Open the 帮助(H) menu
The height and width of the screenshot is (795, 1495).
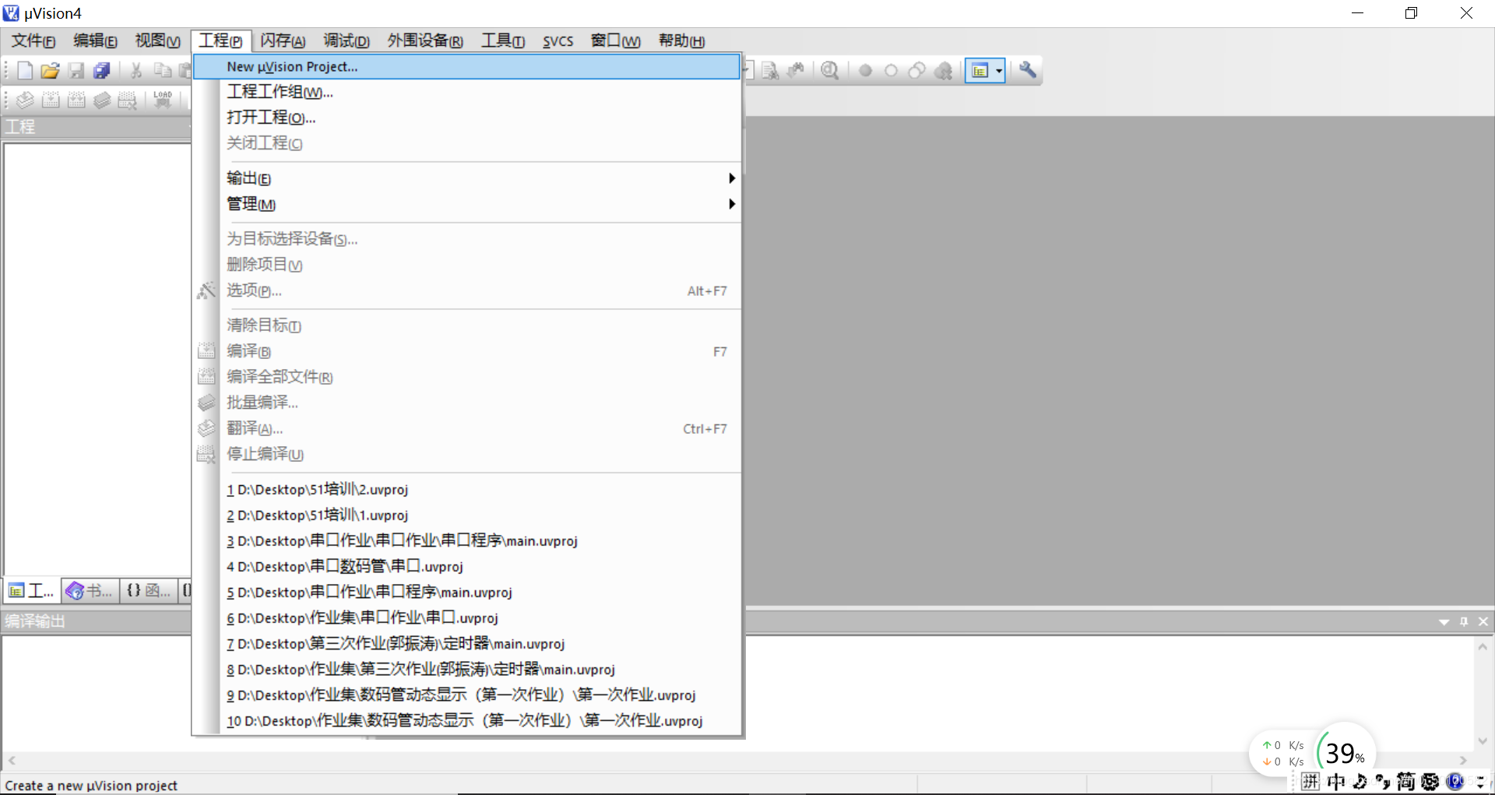click(681, 40)
